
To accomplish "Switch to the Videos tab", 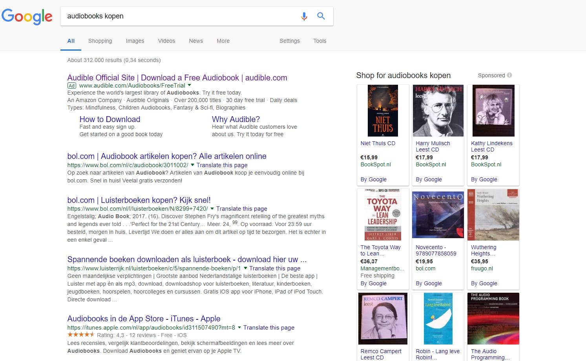I will [x=166, y=41].
